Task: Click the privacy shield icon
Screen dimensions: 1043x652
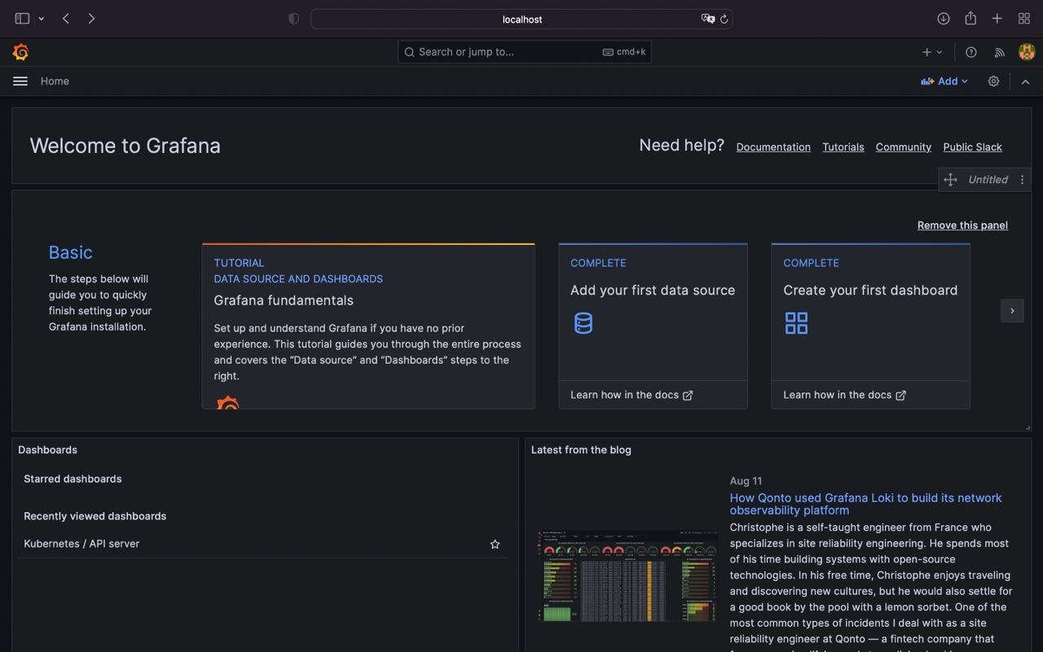Action: (294, 19)
